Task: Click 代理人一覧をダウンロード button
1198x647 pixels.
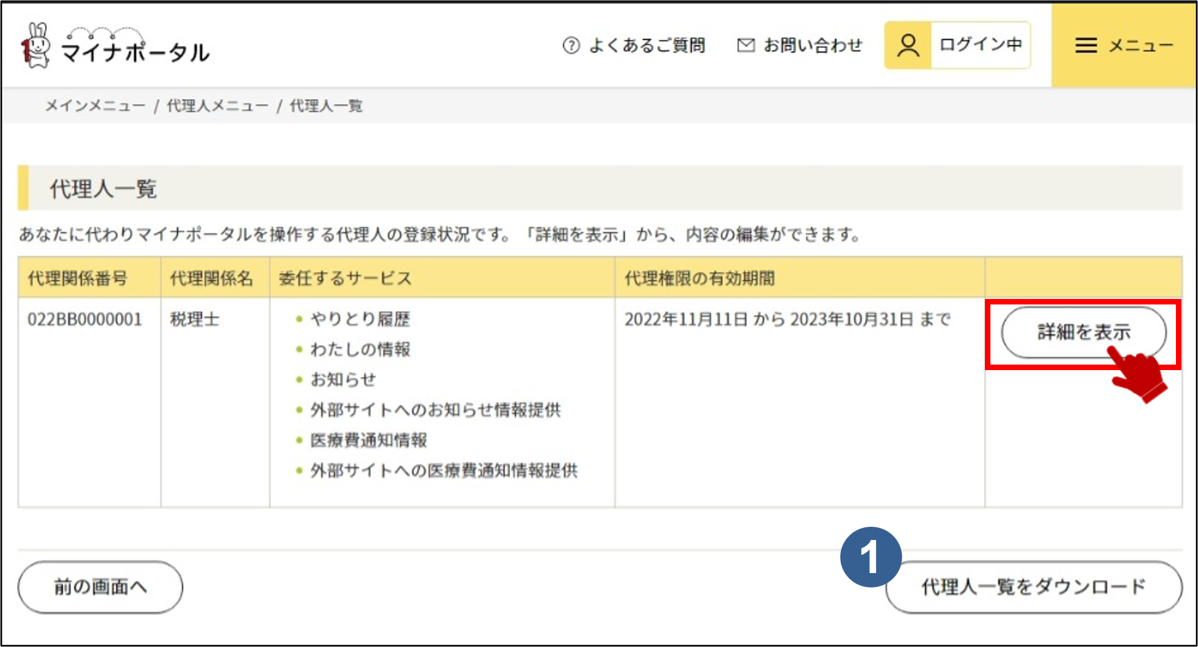Action: (x=1033, y=587)
